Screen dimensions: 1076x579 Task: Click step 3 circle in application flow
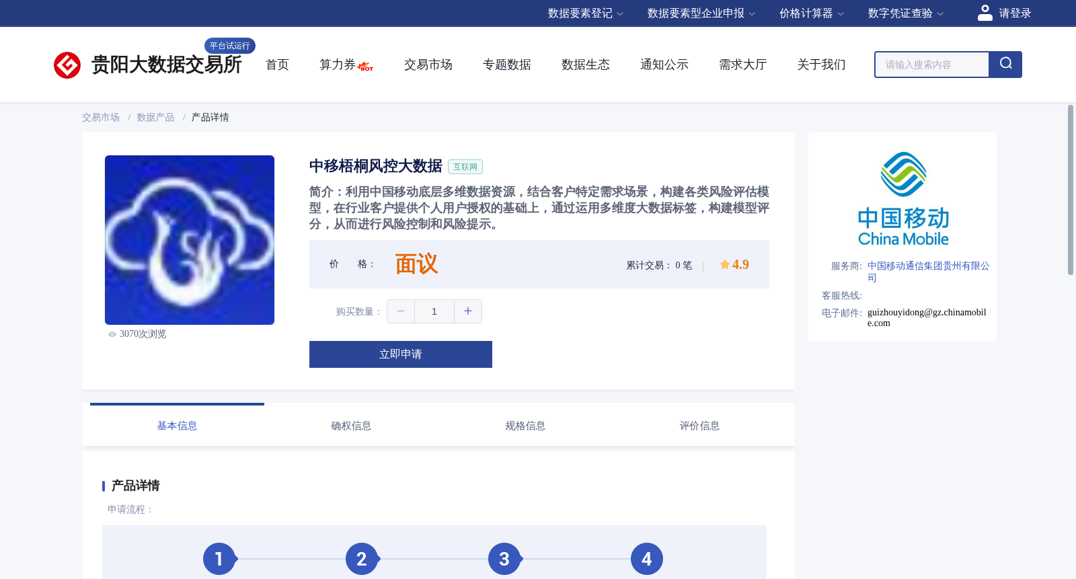tap(504, 559)
